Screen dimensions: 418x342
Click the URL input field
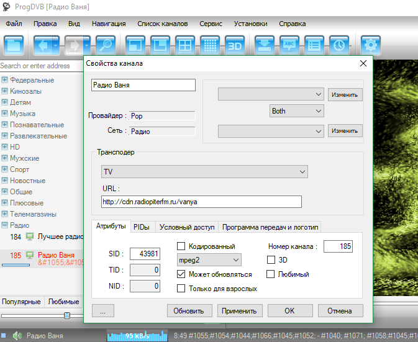201,202
